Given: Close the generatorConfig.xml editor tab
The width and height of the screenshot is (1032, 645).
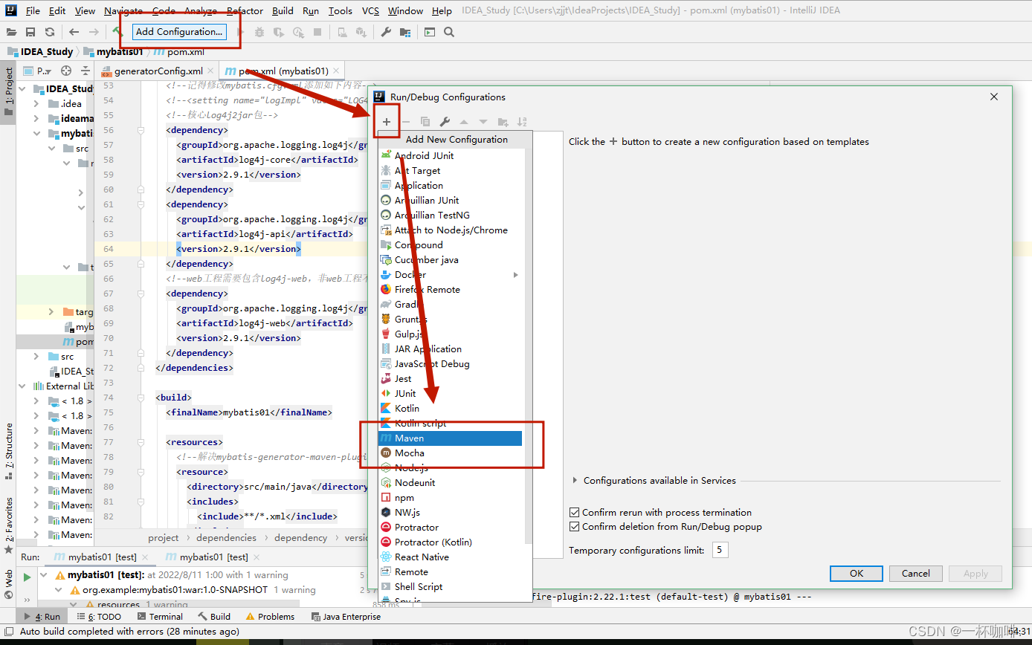Looking at the screenshot, I should click(211, 71).
